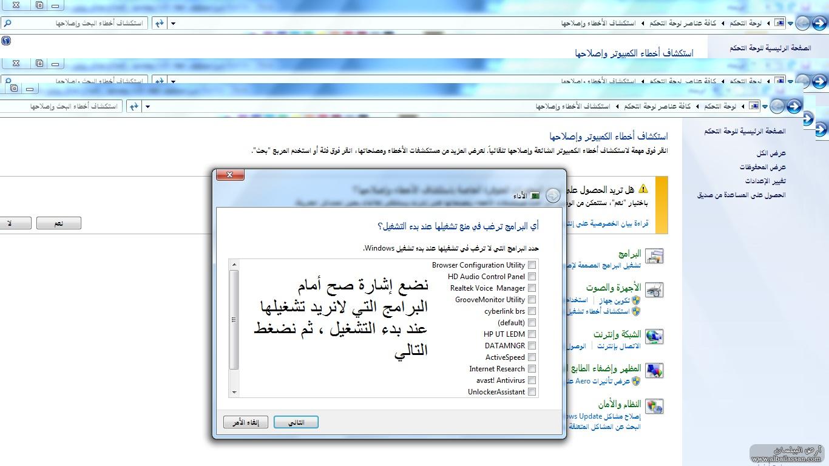Click the Hardware and Sound (الأجهزة والصوت) icon
The width and height of the screenshot is (829, 466).
tap(654, 291)
